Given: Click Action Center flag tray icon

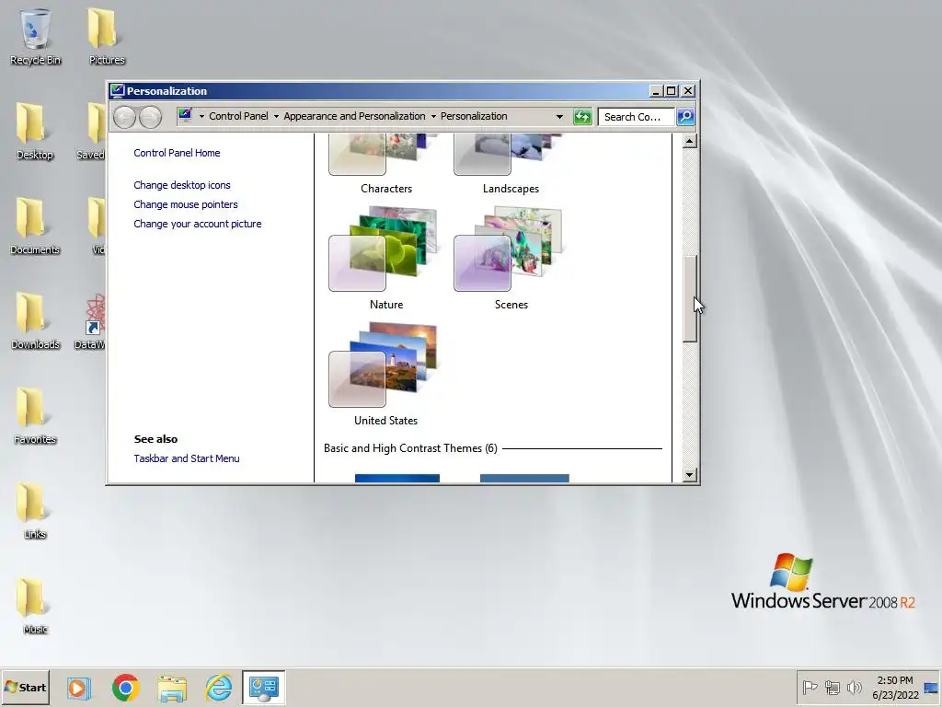Looking at the screenshot, I should point(810,687).
